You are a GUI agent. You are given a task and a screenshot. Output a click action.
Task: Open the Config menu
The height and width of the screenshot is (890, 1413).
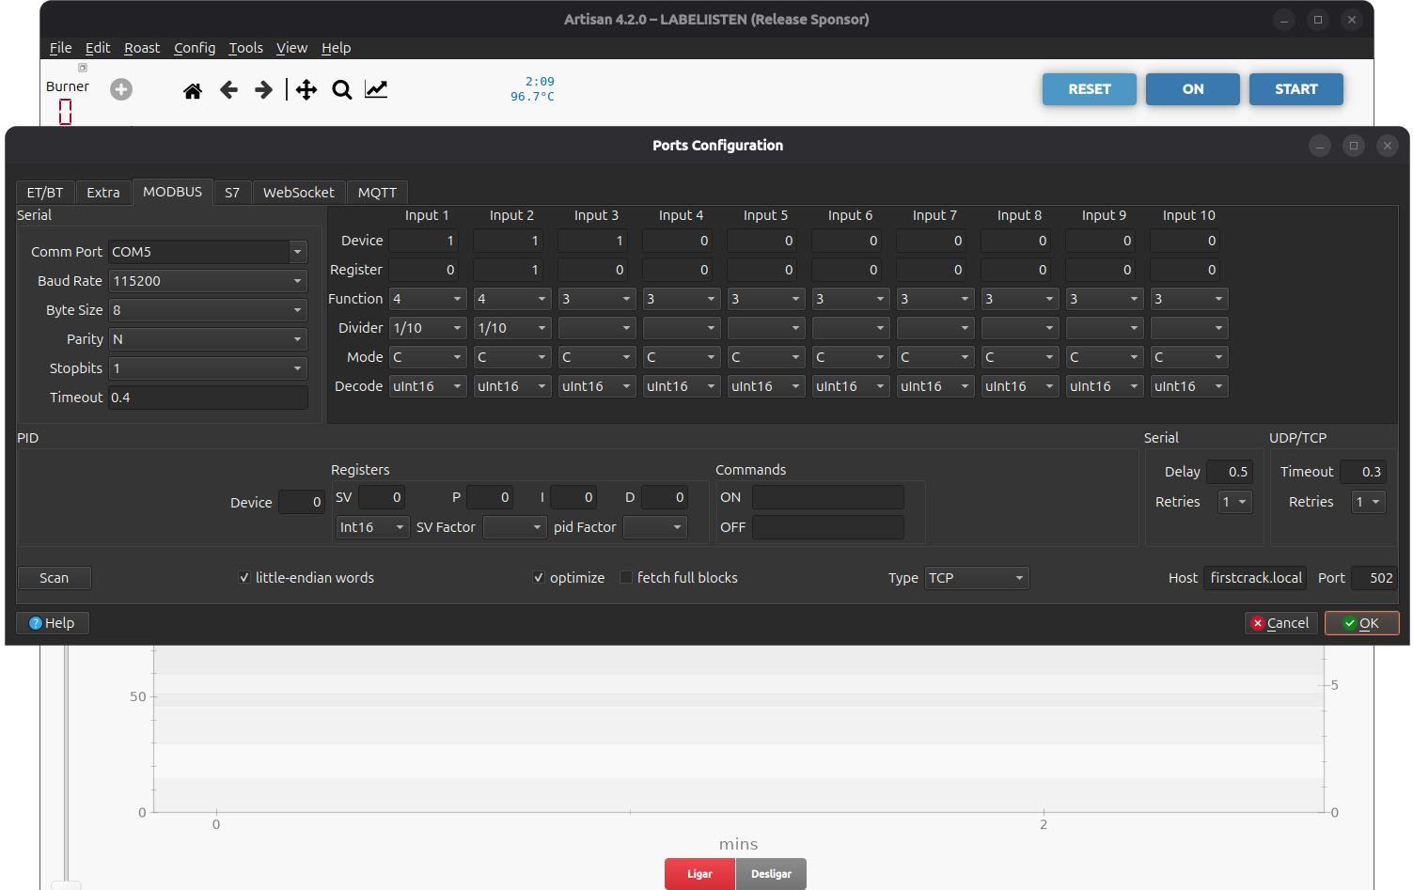point(195,48)
